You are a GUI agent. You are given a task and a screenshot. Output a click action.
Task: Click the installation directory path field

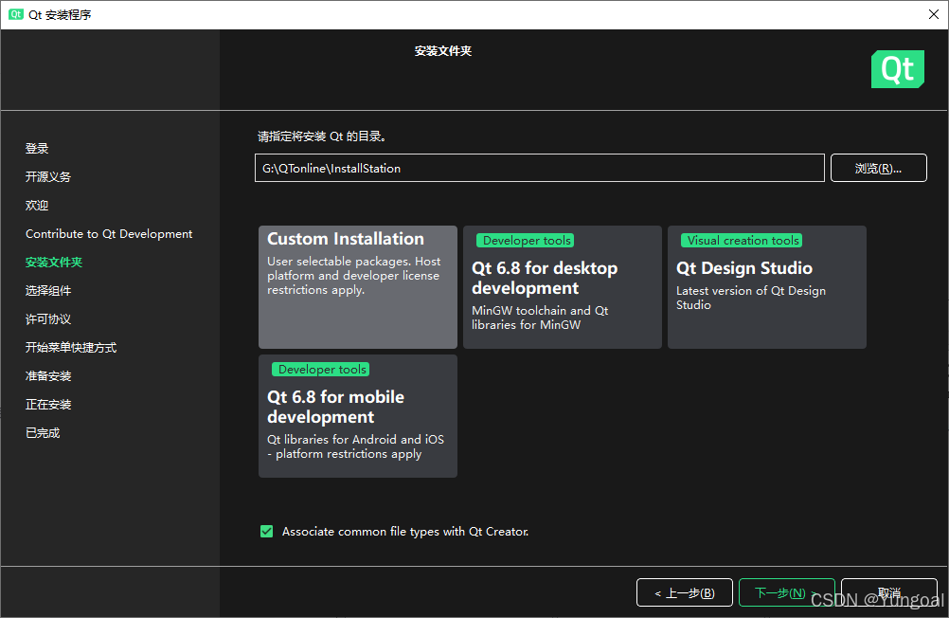pos(539,168)
